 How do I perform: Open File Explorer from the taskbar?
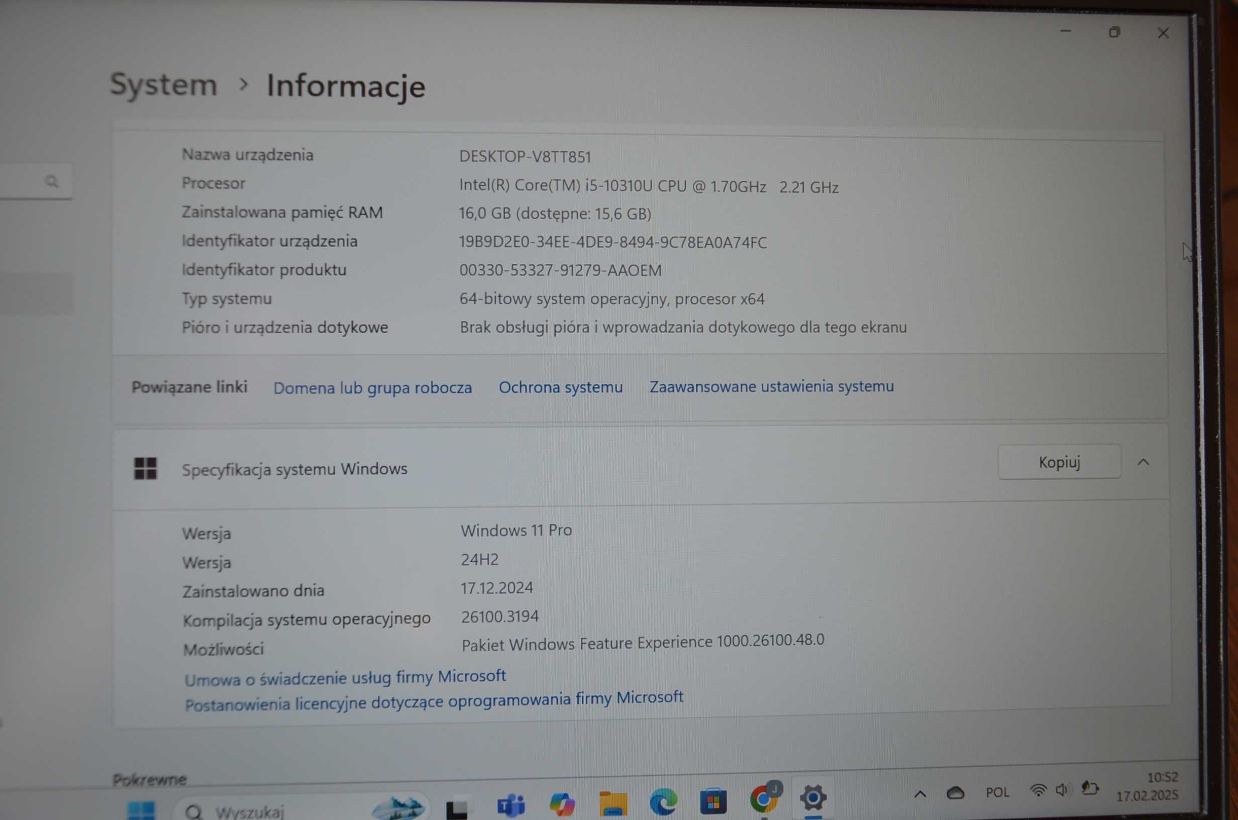click(x=613, y=803)
